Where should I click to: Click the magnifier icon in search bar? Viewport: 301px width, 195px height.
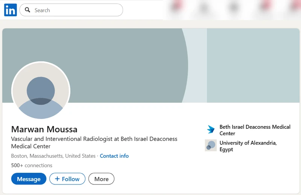27,10
